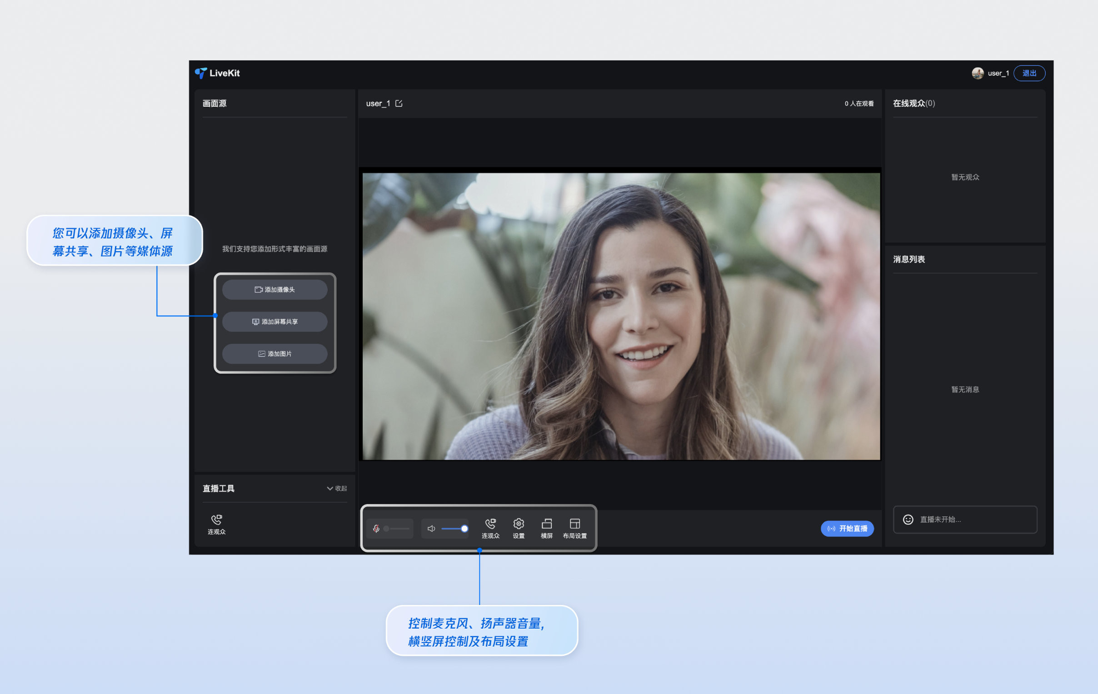Open the emoji picker smiley icon
Viewport: 1098px width, 694px height.
pyautogui.click(x=908, y=520)
